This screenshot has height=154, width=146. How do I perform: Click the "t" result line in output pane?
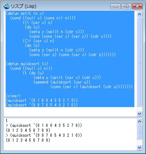click(7, 121)
